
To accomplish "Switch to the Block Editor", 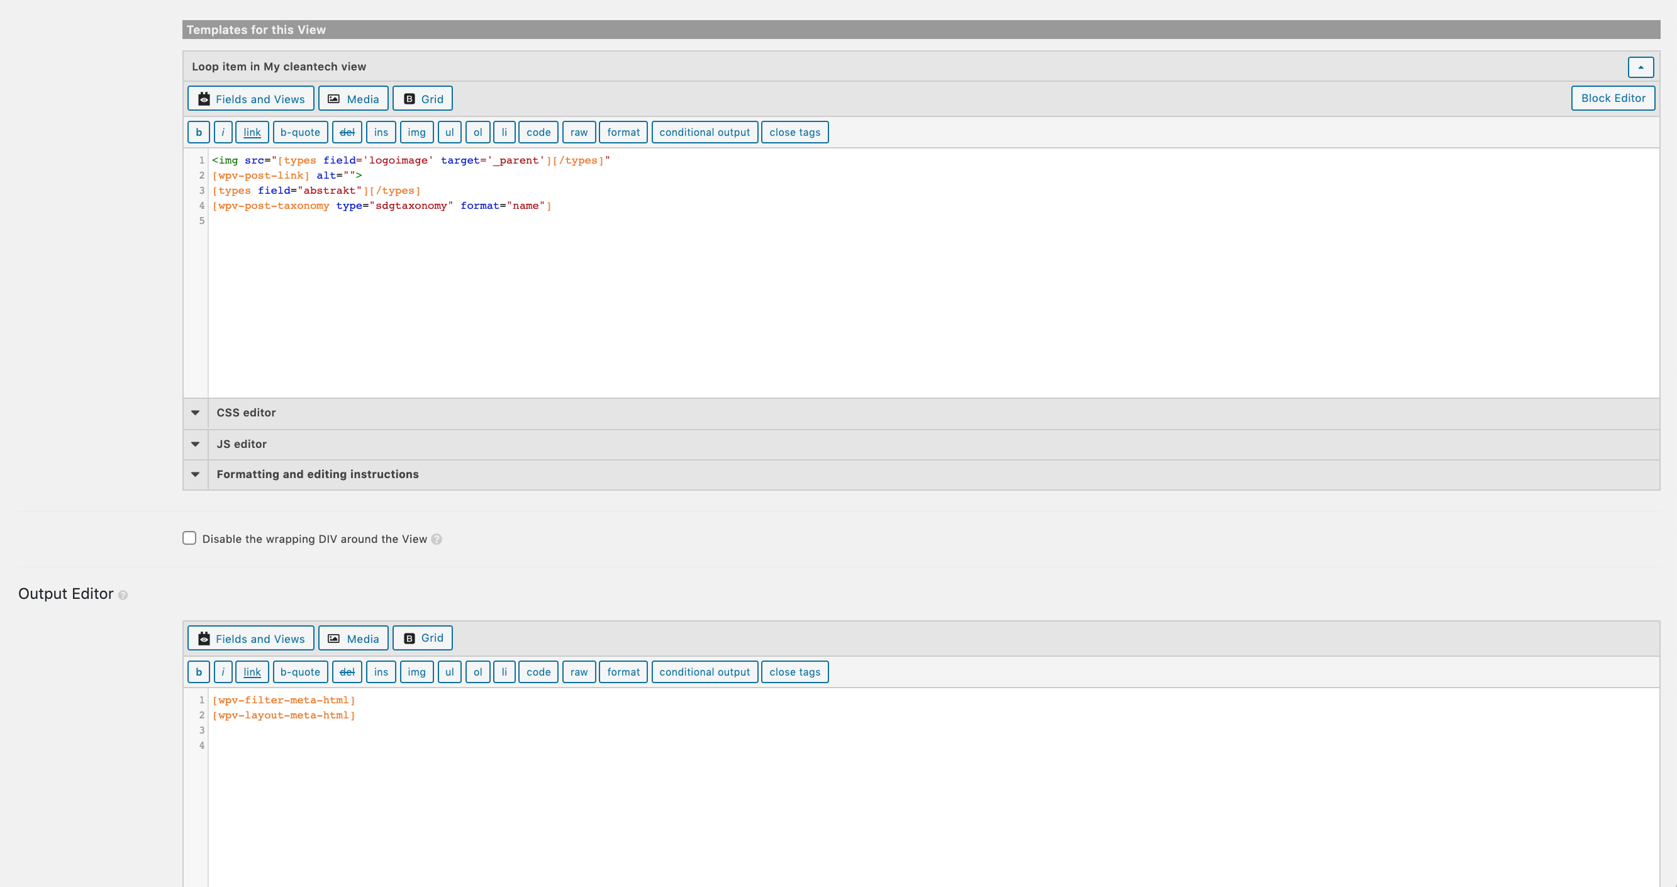I will (1613, 98).
